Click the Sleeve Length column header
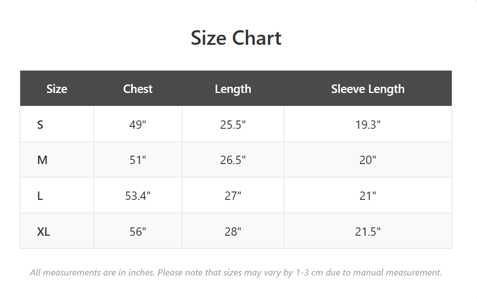The width and height of the screenshot is (477, 299). point(367,88)
